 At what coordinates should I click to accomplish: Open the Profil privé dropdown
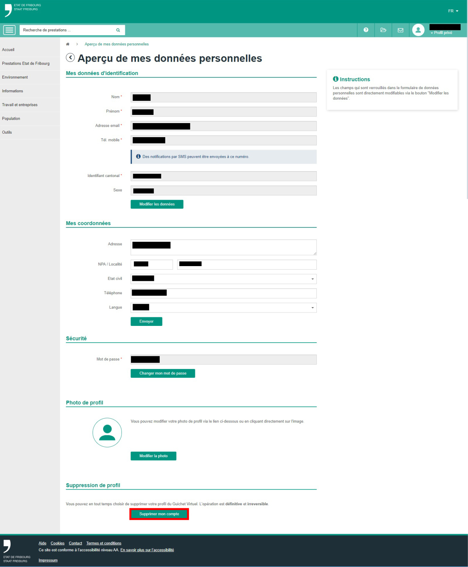441,33
